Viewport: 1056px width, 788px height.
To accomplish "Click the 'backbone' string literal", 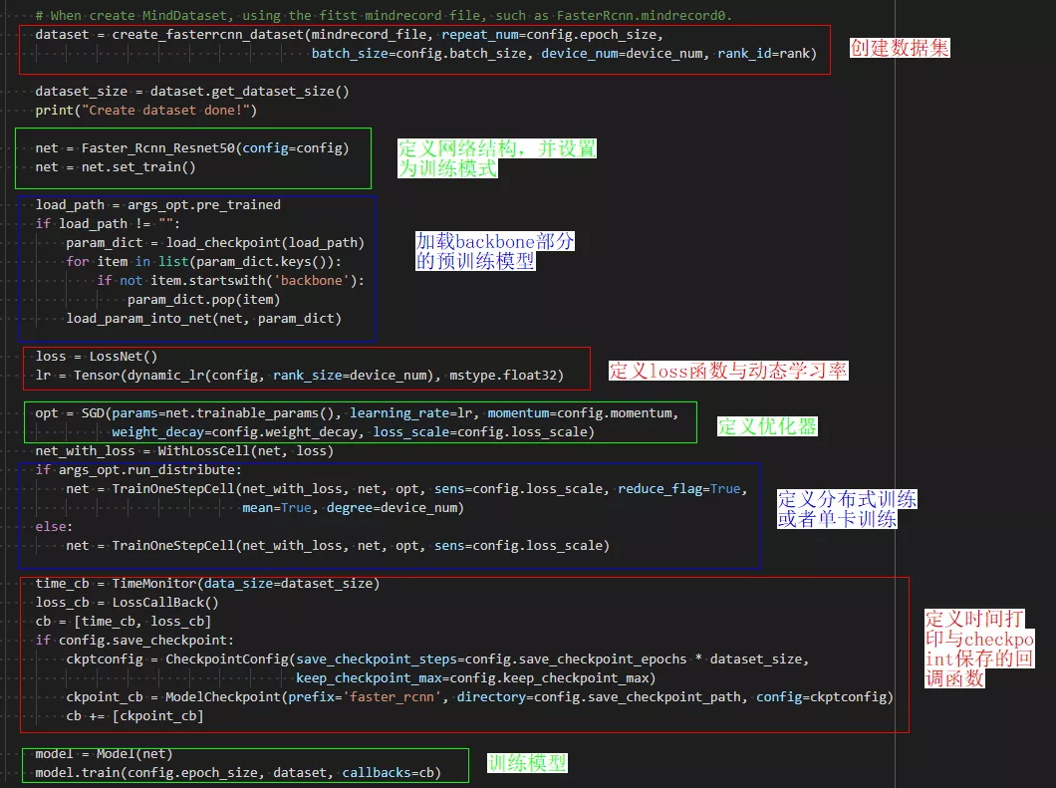I will point(311,280).
